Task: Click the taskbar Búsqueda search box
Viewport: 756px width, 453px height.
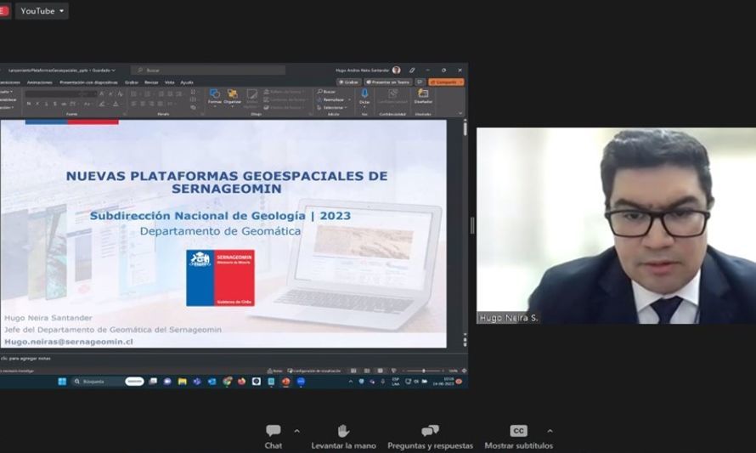Action: click(x=109, y=382)
